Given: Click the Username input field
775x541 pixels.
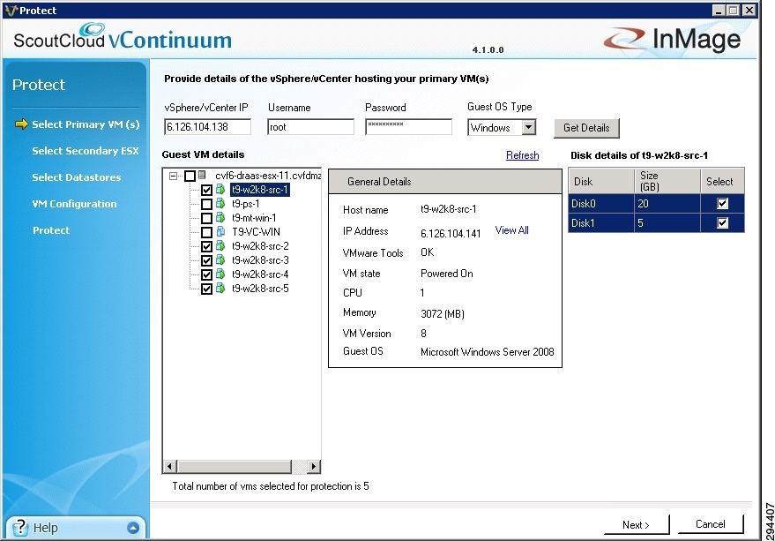Looking at the screenshot, I should click(x=310, y=127).
